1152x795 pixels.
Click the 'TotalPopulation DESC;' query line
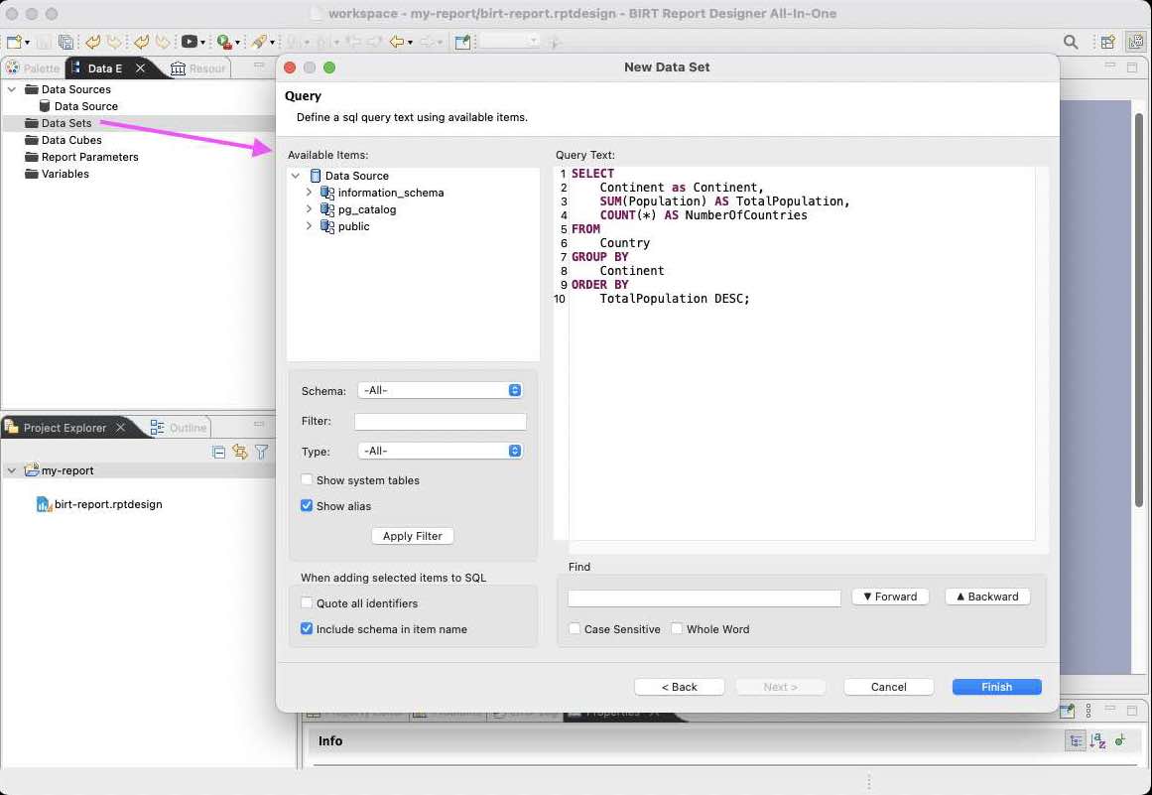coord(675,299)
